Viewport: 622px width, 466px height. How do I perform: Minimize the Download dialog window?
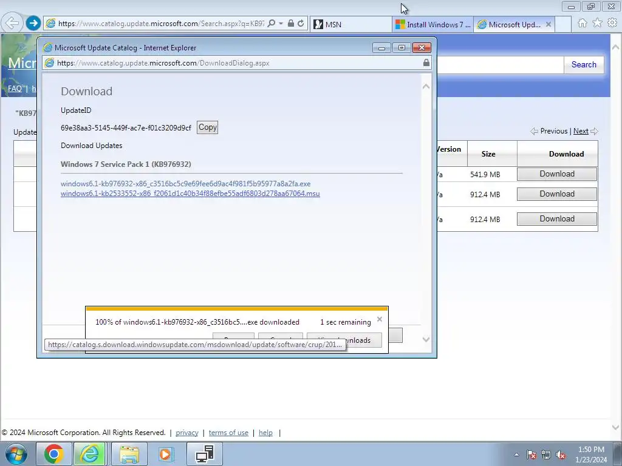381,48
